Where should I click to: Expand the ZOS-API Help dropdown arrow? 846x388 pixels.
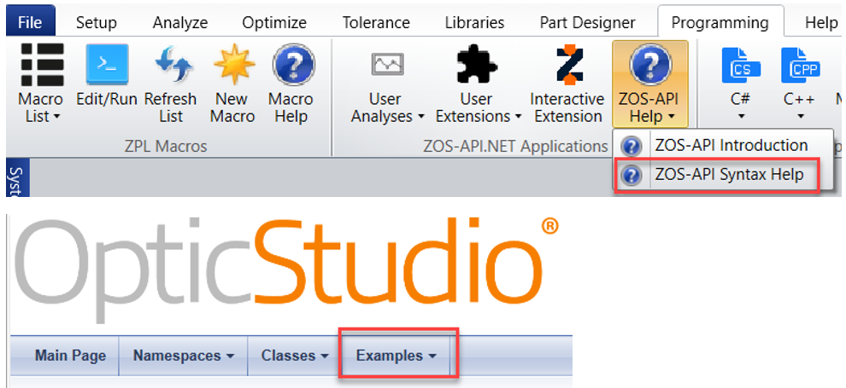[x=671, y=117]
